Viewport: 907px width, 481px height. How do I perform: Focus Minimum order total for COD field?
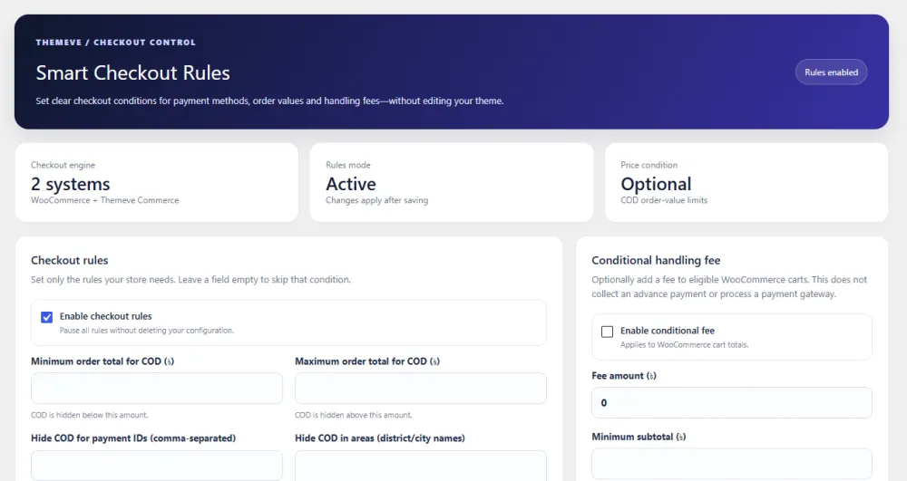(157, 388)
